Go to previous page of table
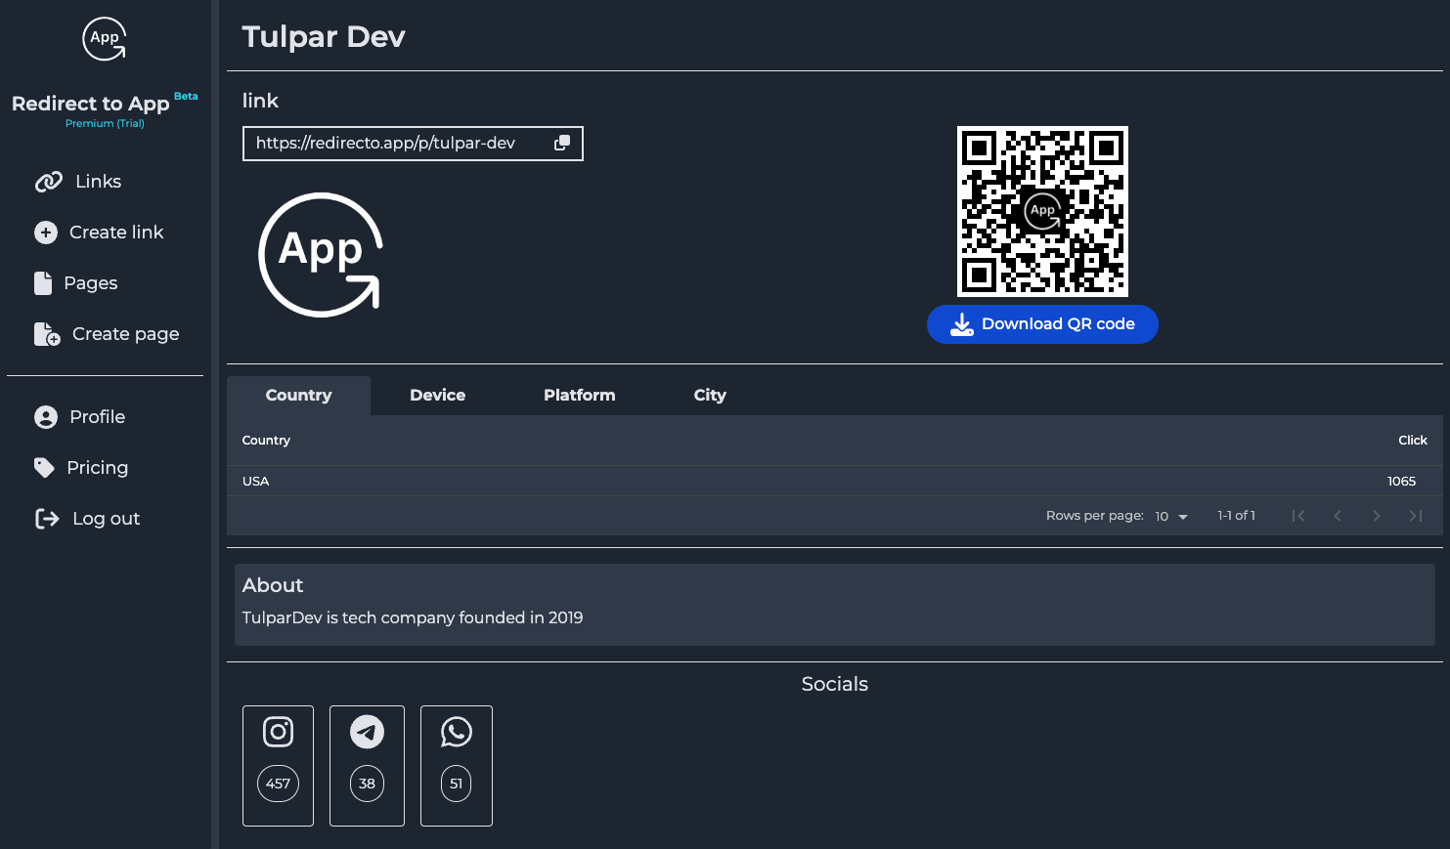This screenshot has height=849, width=1450. tap(1338, 516)
